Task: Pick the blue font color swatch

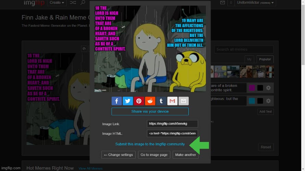Action: (x=252, y=101)
